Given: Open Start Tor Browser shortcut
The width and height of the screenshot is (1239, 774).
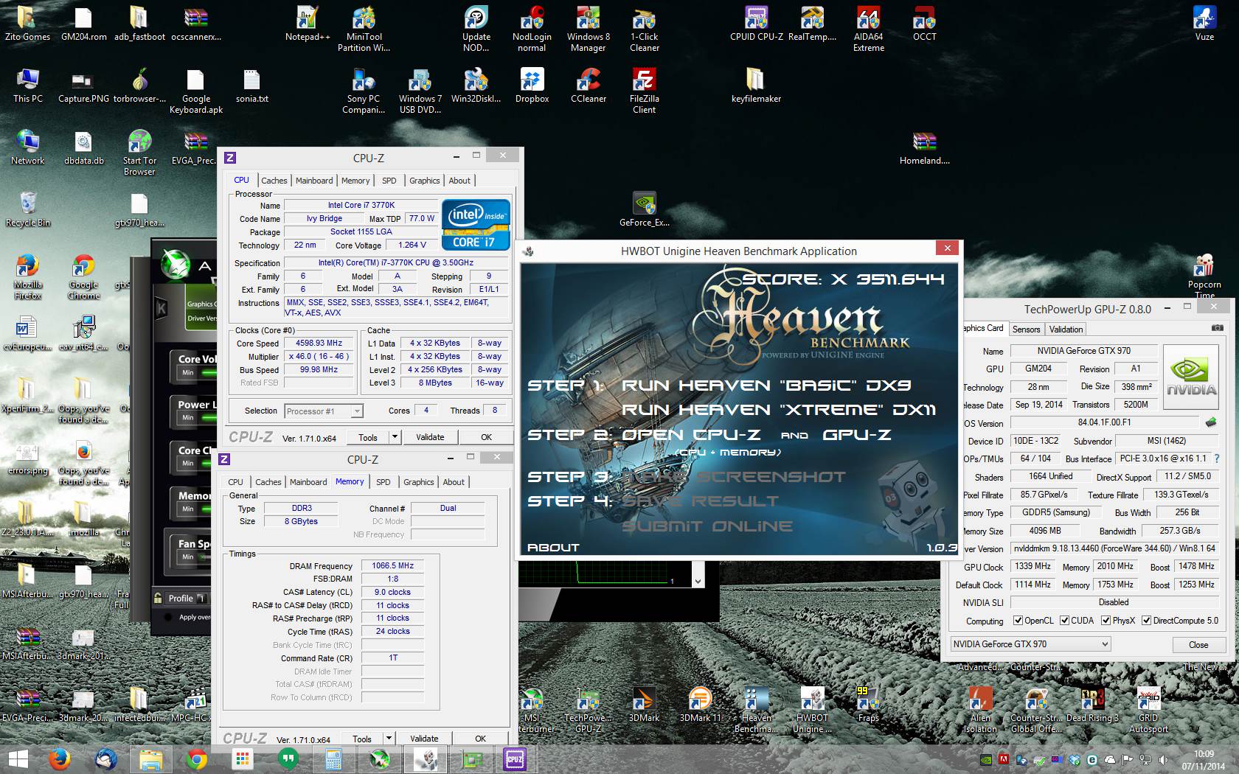Looking at the screenshot, I should (139, 152).
